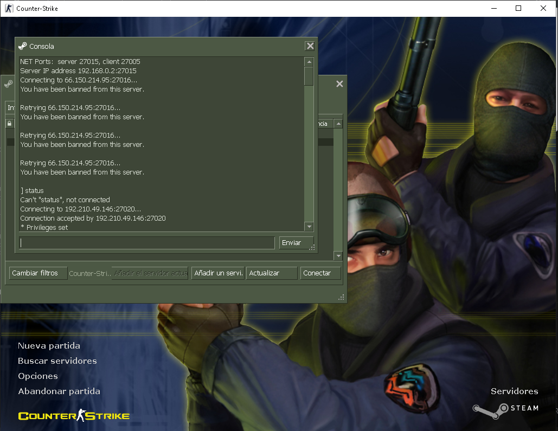558x431 pixels.
Task: Click the Counter-Strike icon in the window title bar
Action: tap(9, 8)
